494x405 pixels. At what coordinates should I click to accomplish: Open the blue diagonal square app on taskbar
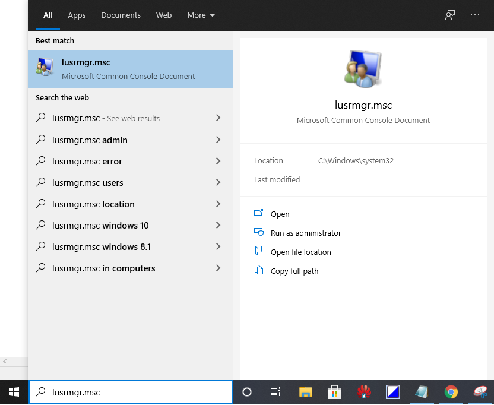click(x=393, y=392)
